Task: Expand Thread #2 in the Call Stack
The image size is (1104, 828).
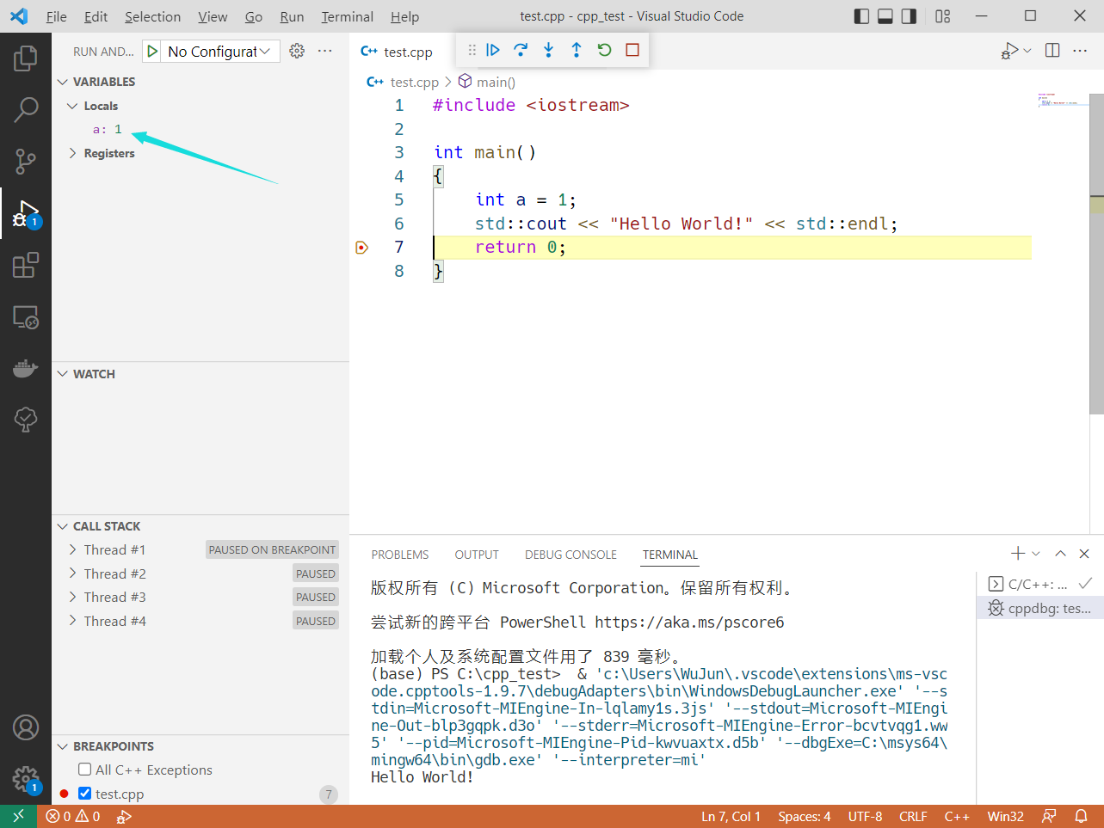Action: pyautogui.click(x=71, y=573)
